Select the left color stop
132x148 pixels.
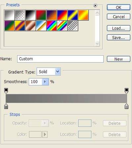tap(6, 106)
